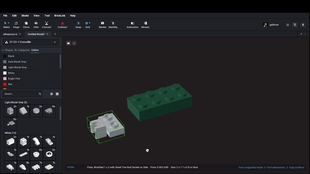Screen dimensions: 310x174
Task: Toggle Collision detection
Action: (x=62, y=25)
